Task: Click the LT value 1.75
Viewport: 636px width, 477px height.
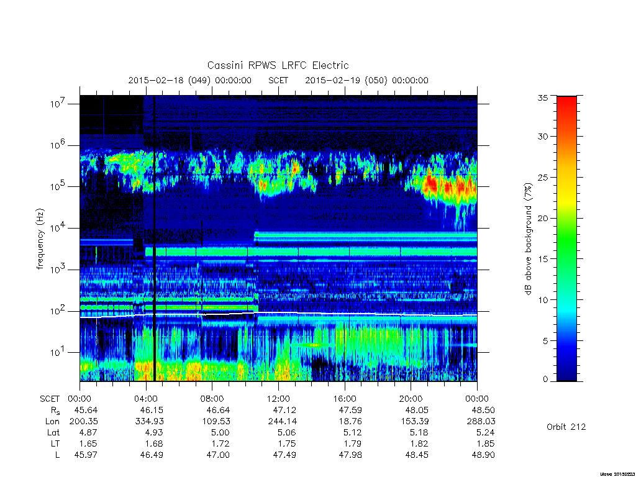Action: 288,443
